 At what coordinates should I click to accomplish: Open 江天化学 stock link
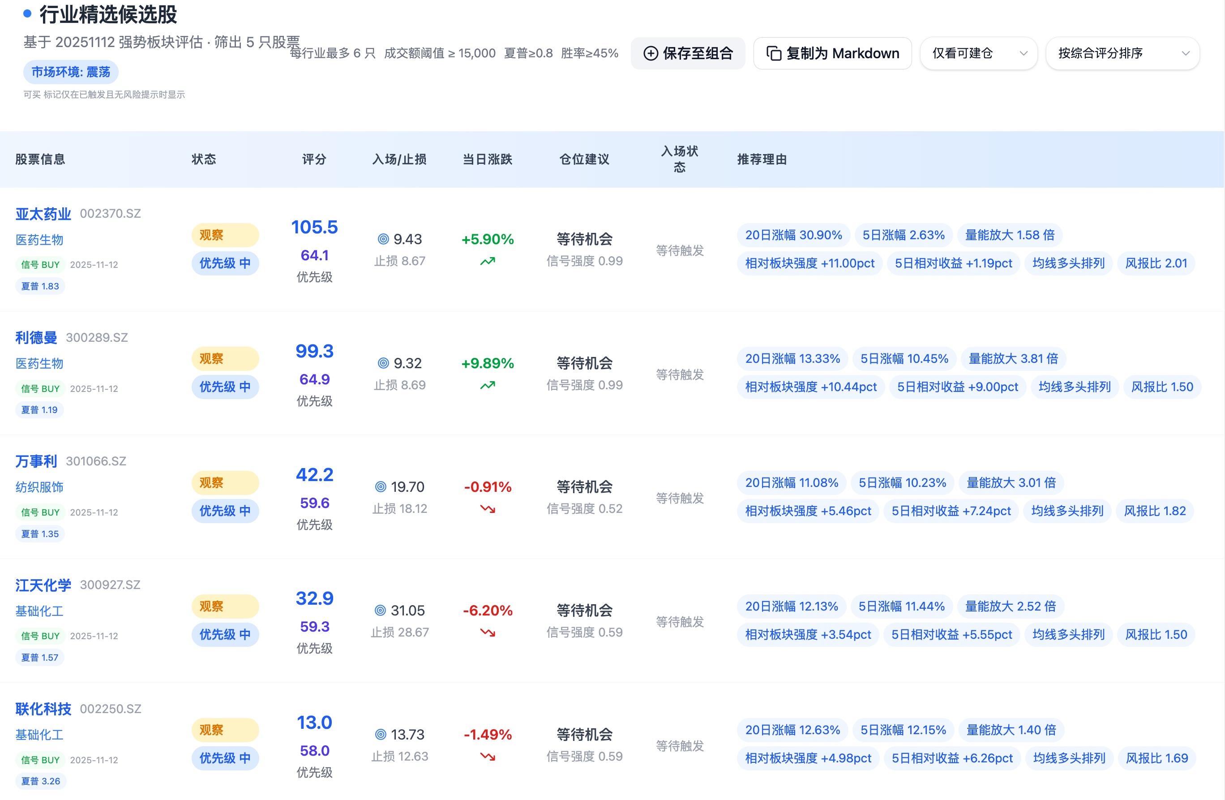[x=43, y=585]
